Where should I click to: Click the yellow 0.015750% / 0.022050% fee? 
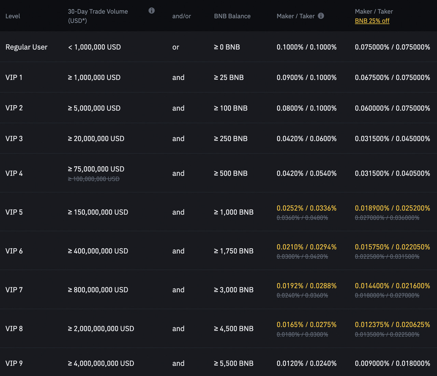coord(393,247)
